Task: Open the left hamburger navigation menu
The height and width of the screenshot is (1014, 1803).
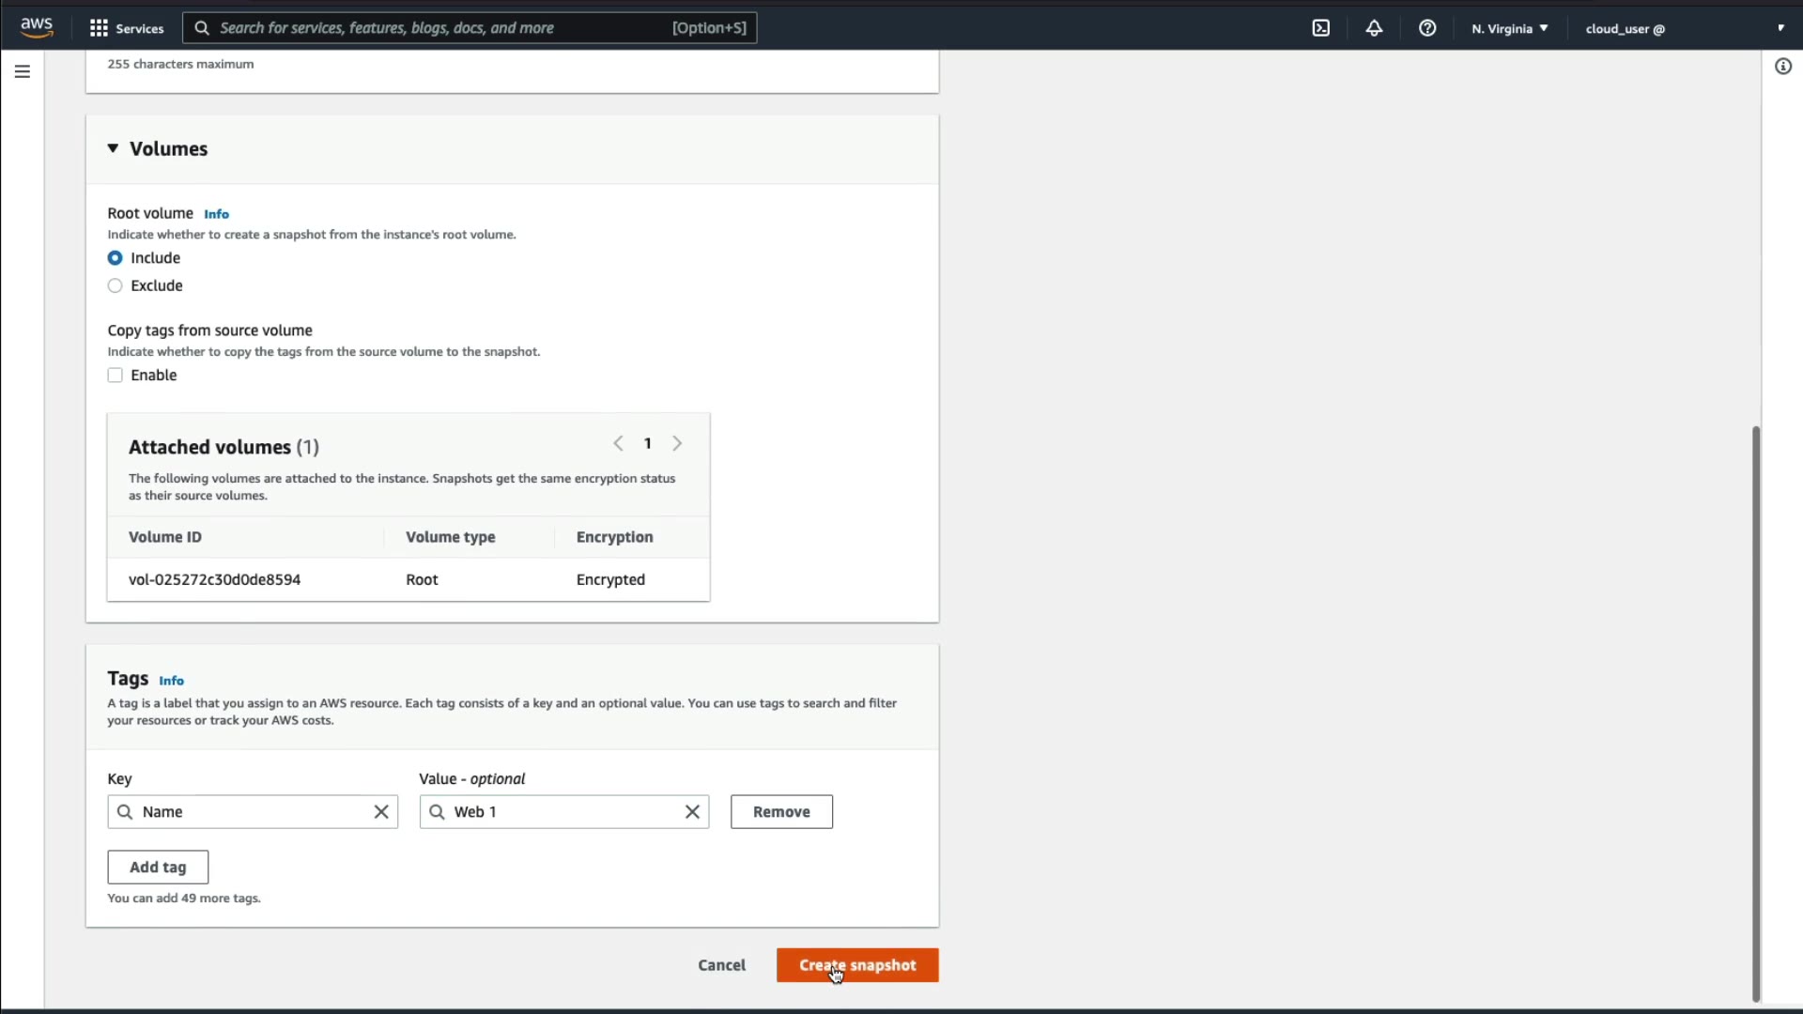Action: tap(23, 71)
